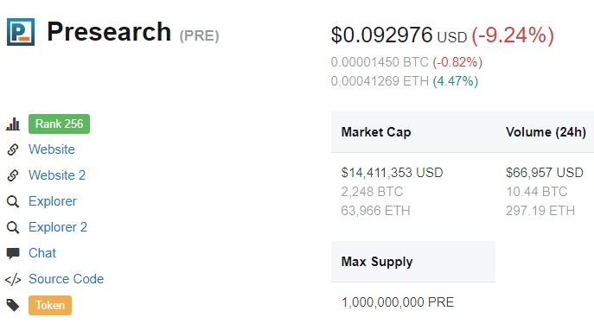Screen dimensions: 594x330
Task: Open the Explorer link
Action: (53, 201)
